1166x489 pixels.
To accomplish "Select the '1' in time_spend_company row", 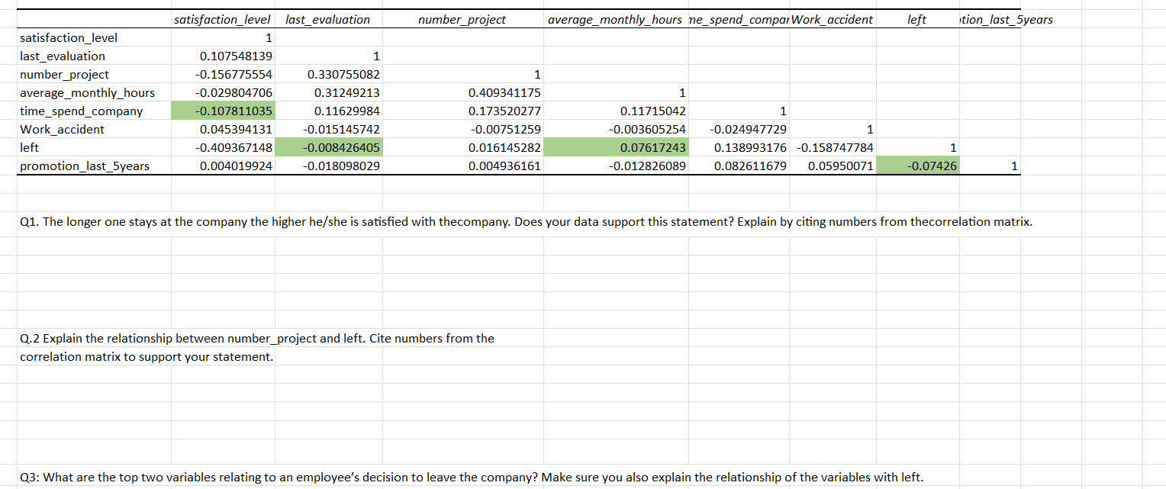I will 739,111.
